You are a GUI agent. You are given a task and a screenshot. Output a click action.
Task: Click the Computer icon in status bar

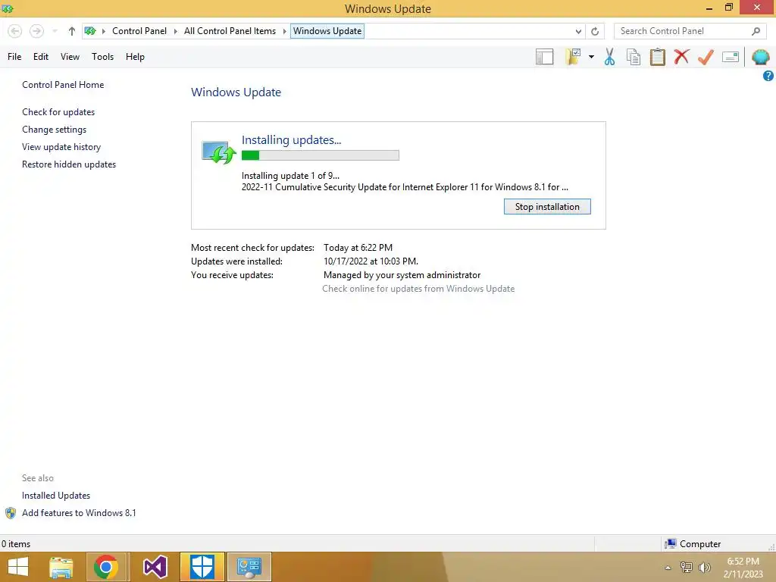671,544
